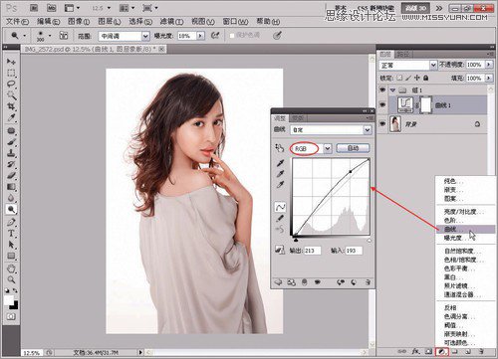Pick black point eyedropper in Curves panel
498x359 pixels.
coord(280,163)
